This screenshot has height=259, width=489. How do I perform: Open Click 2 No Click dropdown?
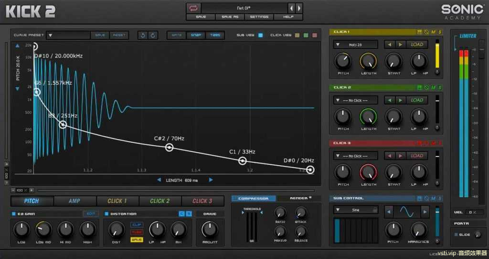tap(355, 100)
